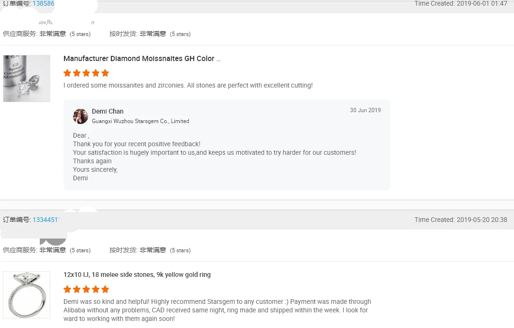The height and width of the screenshot is (328, 514).
Task: Open the gold ring product thumbnail
Action: pyautogui.click(x=27, y=294)
